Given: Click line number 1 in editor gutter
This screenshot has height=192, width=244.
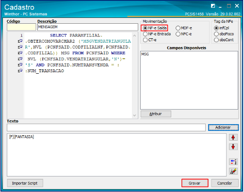Looking at the screenshot, I should coord(21,35).
